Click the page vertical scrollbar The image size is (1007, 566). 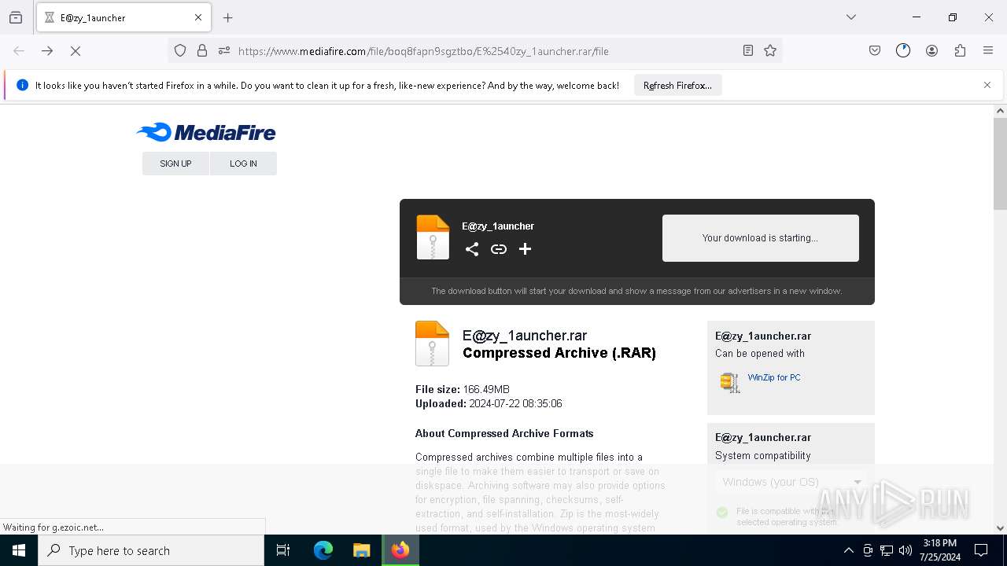1000,164
